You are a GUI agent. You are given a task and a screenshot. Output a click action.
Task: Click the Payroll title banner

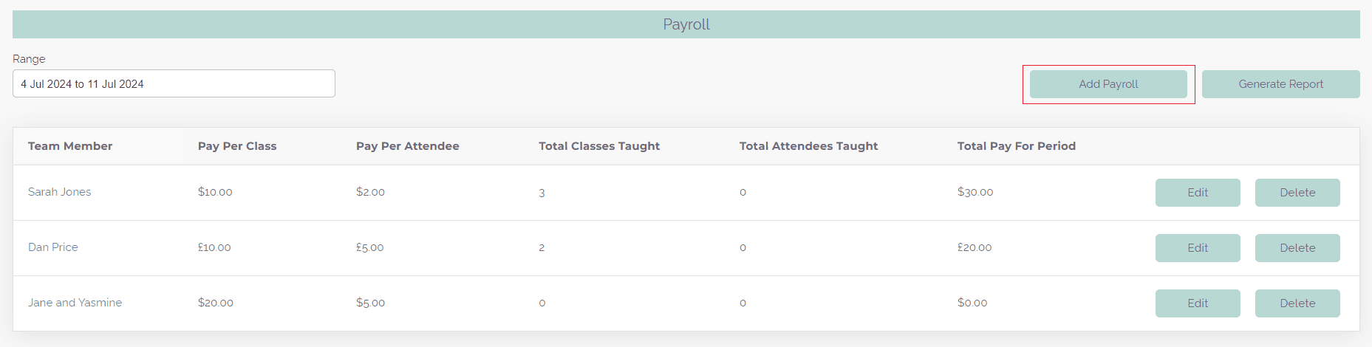[x=686, y=24]
